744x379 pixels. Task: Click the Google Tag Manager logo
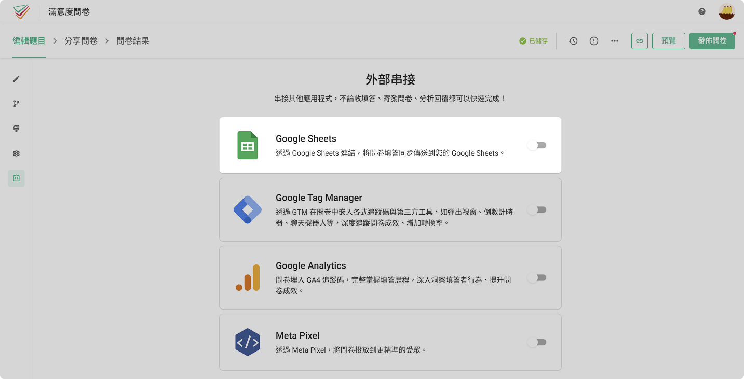coord(248,210)
